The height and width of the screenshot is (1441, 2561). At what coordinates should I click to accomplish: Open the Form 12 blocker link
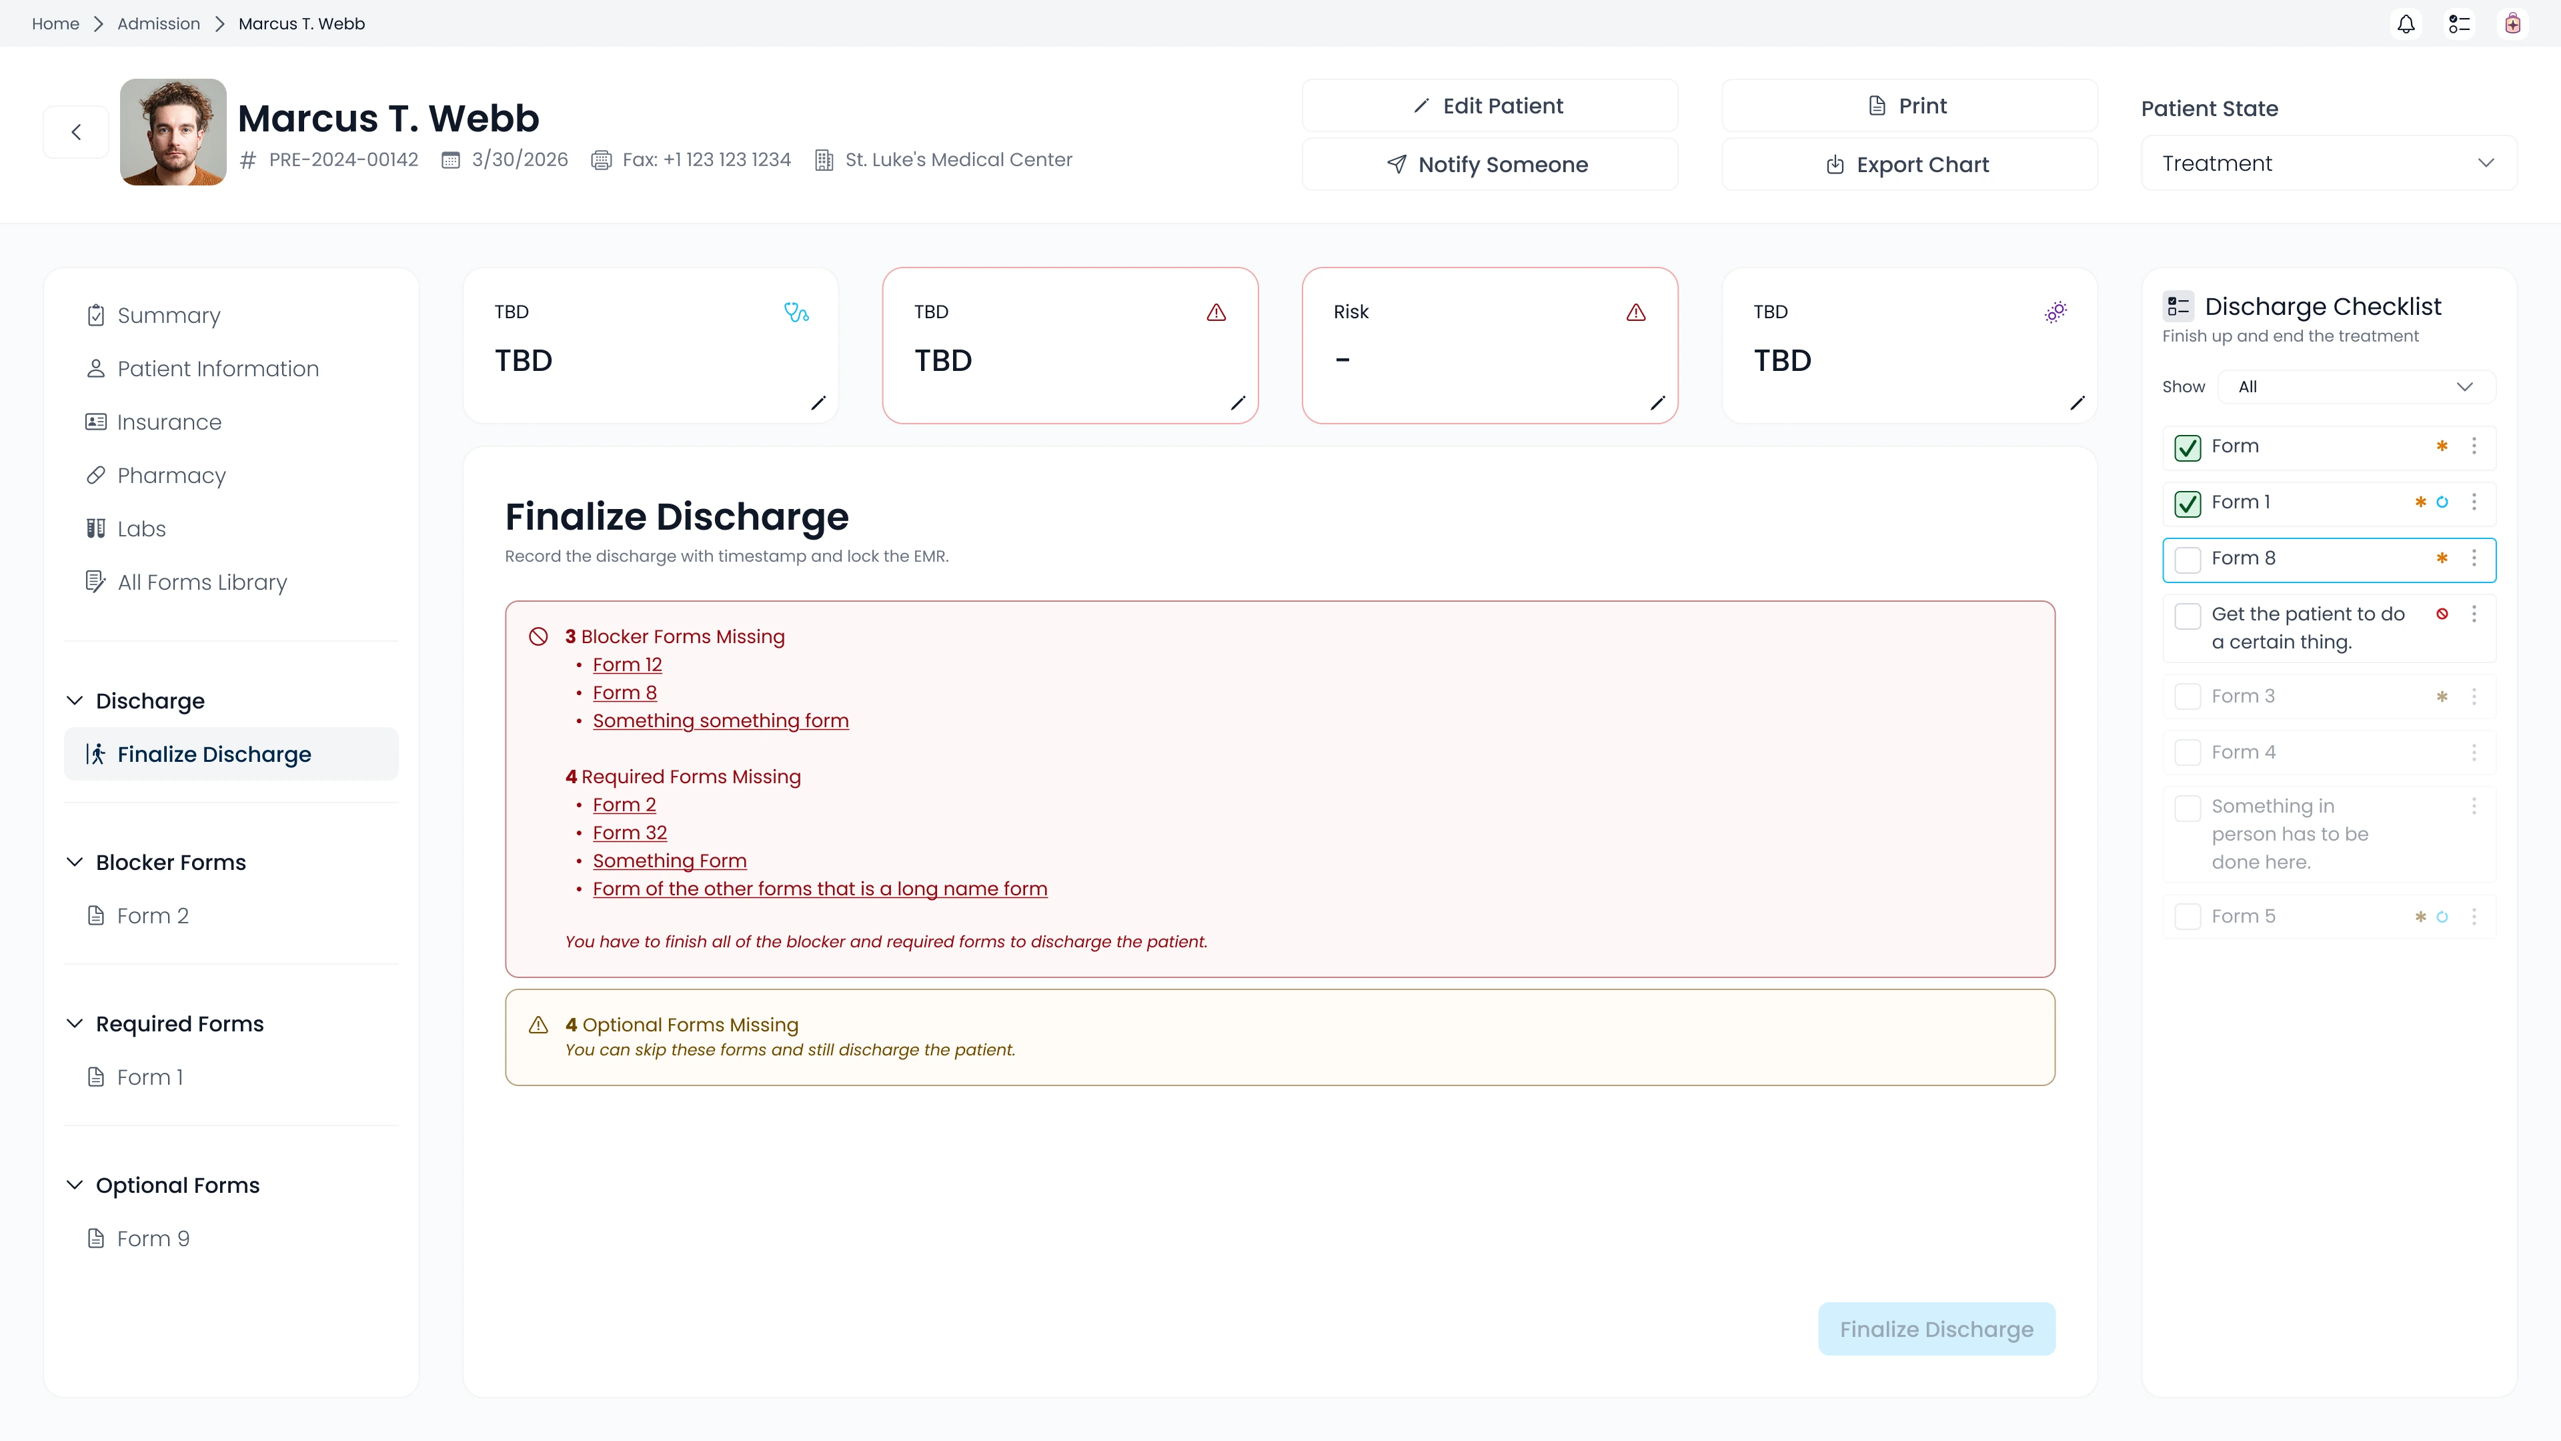pyautogui.click(x=628, y=664)
